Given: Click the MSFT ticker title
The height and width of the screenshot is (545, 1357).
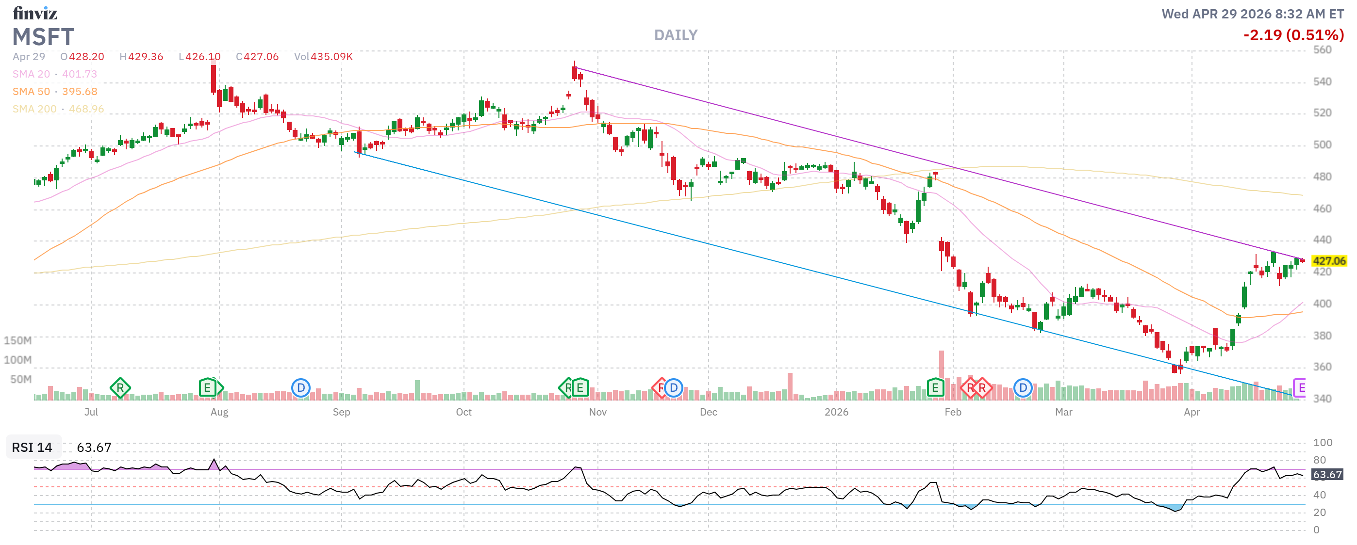Looking at the screenshot, I should [43, 37].
